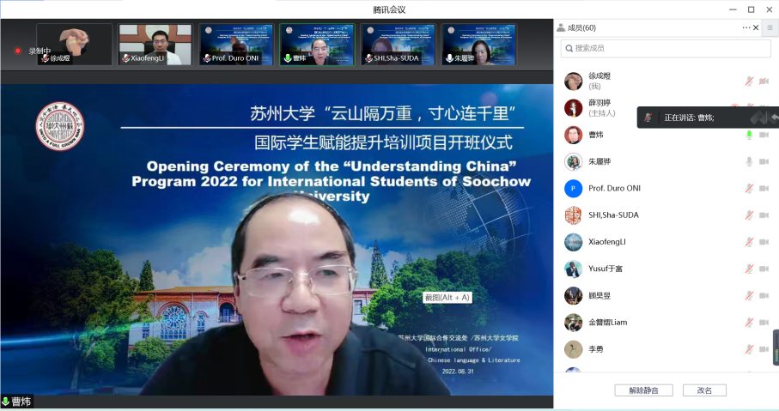The height and width of the screenshot is (411, 779).
Task: Select XiaofengLI video thumbnail in top strip
Action: [x=155, y=45]
